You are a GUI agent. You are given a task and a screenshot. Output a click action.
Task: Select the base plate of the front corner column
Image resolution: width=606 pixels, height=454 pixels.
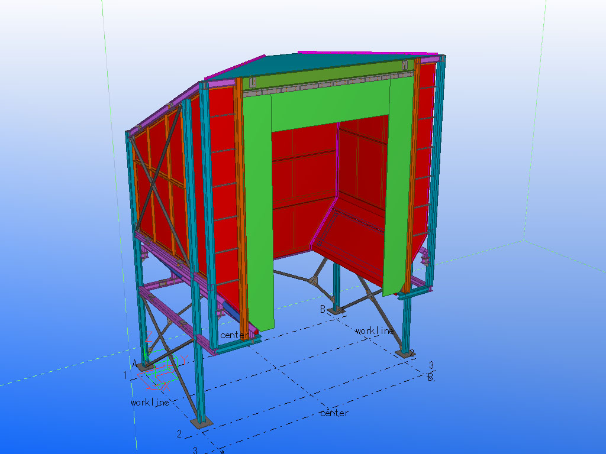pyautogui.click(x=201, y=423)
